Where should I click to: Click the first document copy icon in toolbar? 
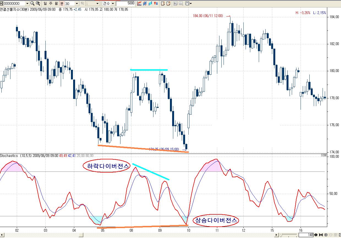click(163, 3)
